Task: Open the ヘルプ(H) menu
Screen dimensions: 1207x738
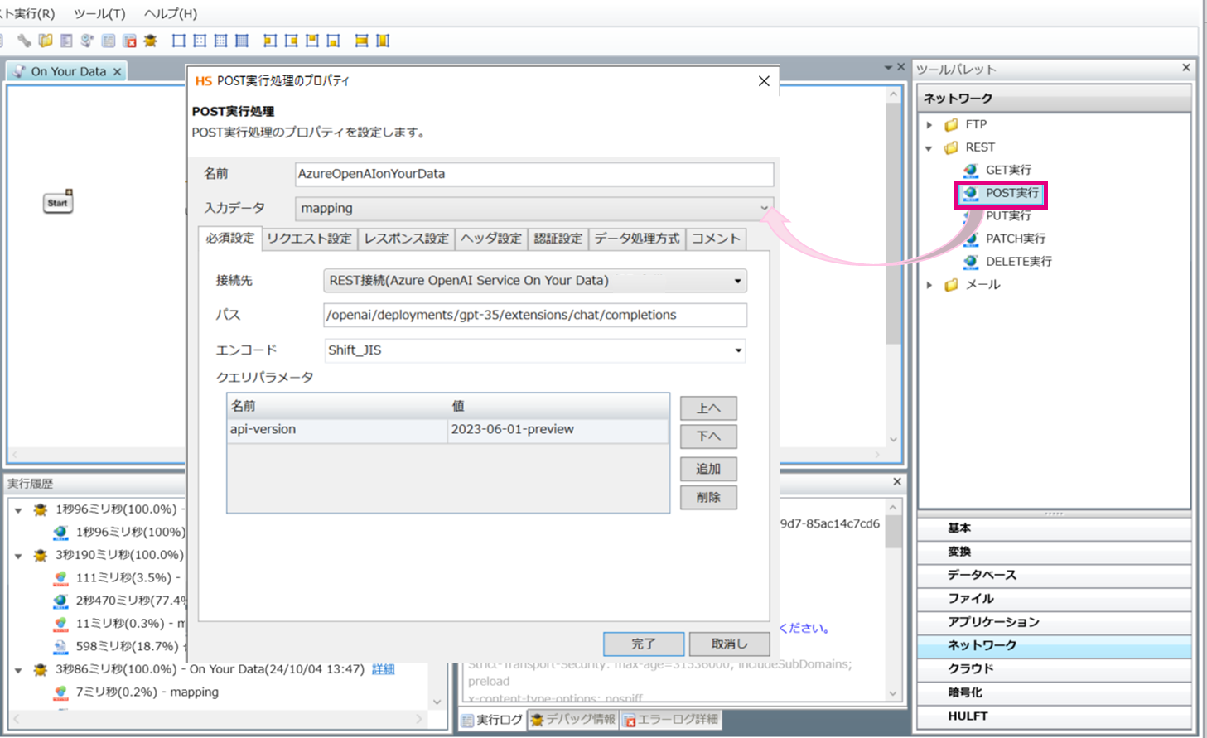Action: [171, 13]
